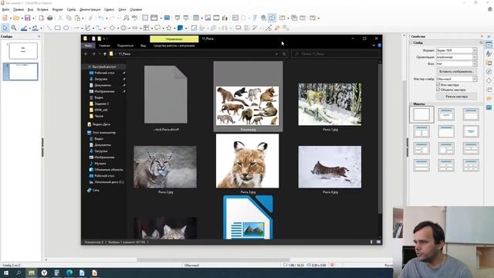Select the 'Рысь 3.jpg' lynx face thumbnail
Screen dimensions: 494x278
247,161
